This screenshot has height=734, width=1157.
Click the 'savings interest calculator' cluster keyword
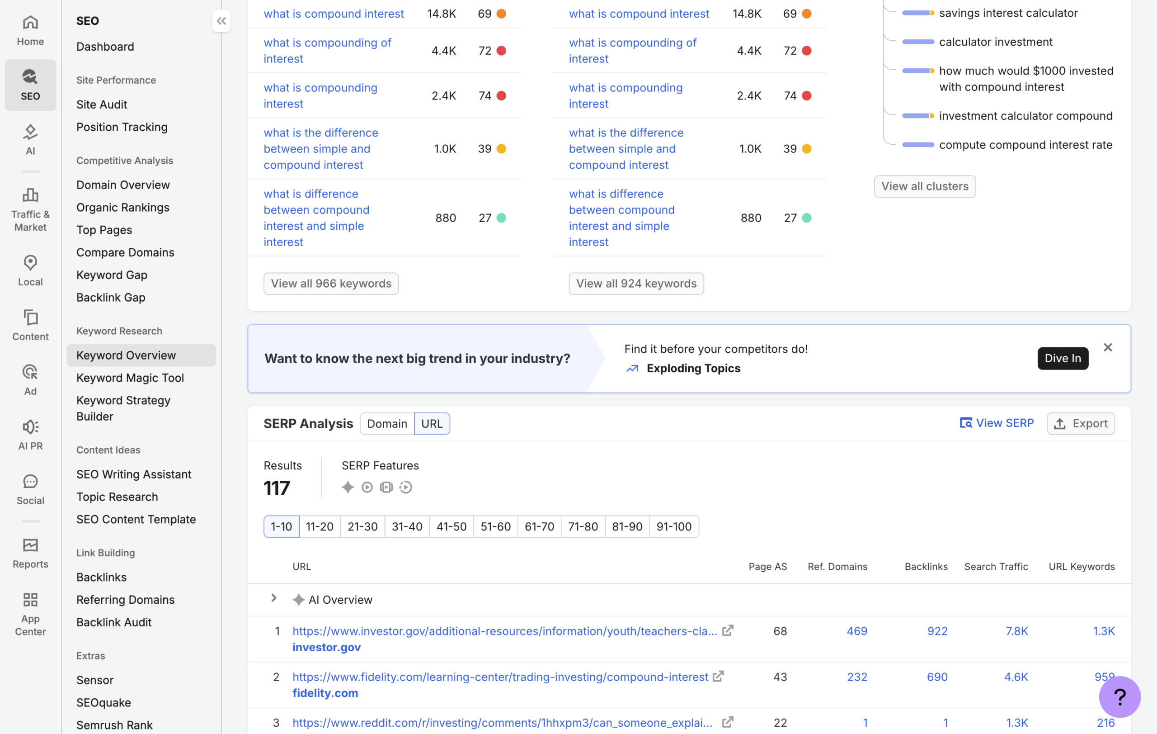(x=1008, y=13)
